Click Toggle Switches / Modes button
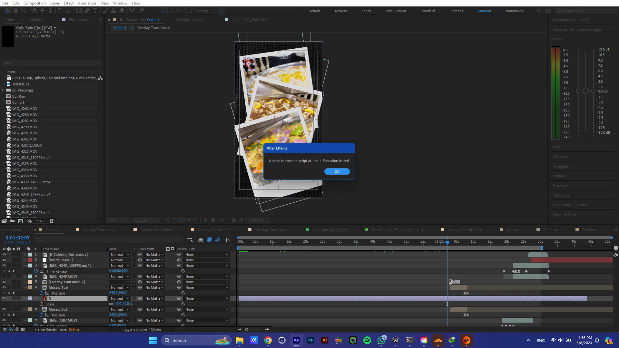 point(141,329)
